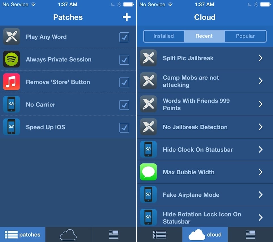Image resolution: width=273 pixels, height=242 pixels.
Task: Open No Jailbreak Detection text
Action: tap(195, 127)
